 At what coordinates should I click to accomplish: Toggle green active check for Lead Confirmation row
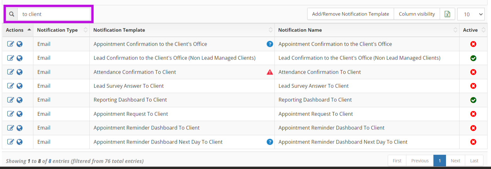[x=473, y=58]
